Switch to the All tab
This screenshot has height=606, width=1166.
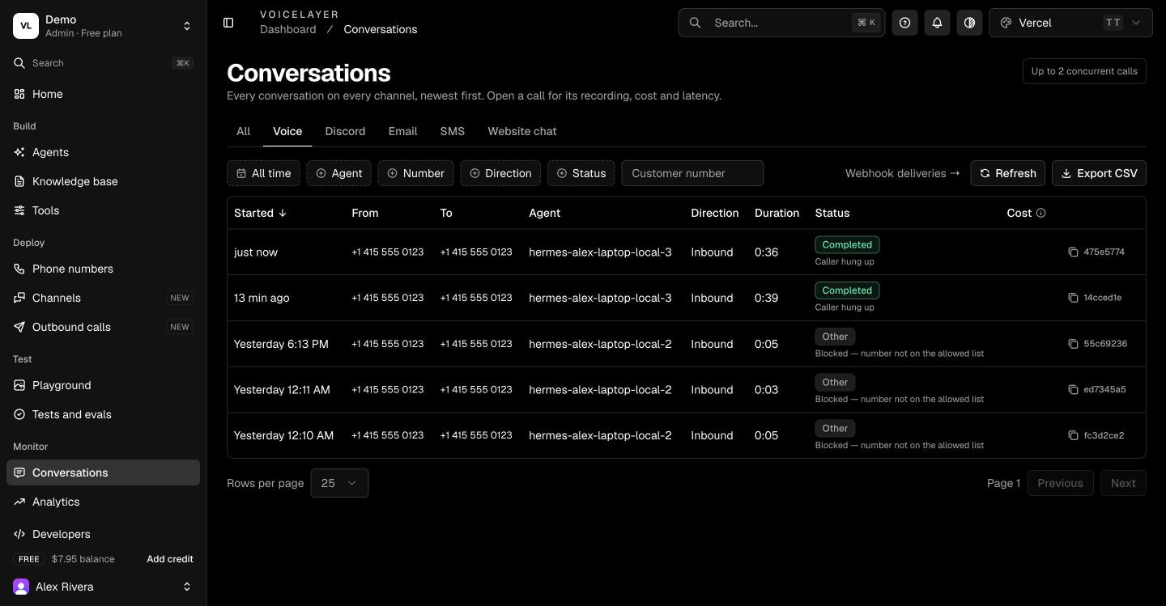point(243,131)
